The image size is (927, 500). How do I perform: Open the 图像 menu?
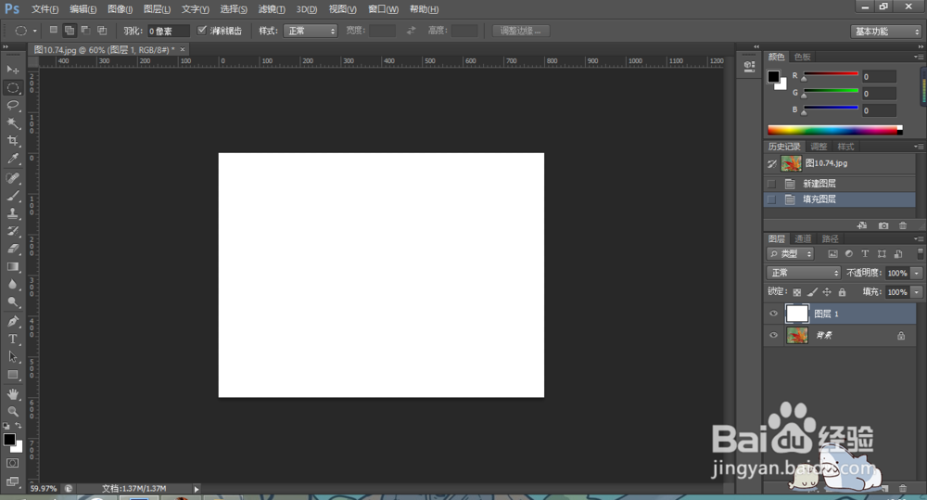click(120, 9)
